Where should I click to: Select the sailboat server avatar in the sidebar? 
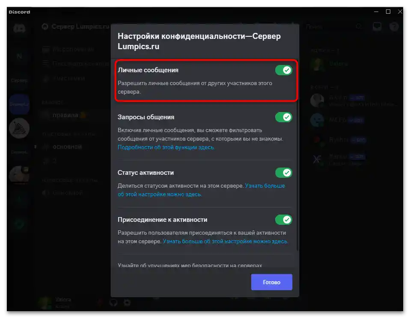click(x=19, y=128)
